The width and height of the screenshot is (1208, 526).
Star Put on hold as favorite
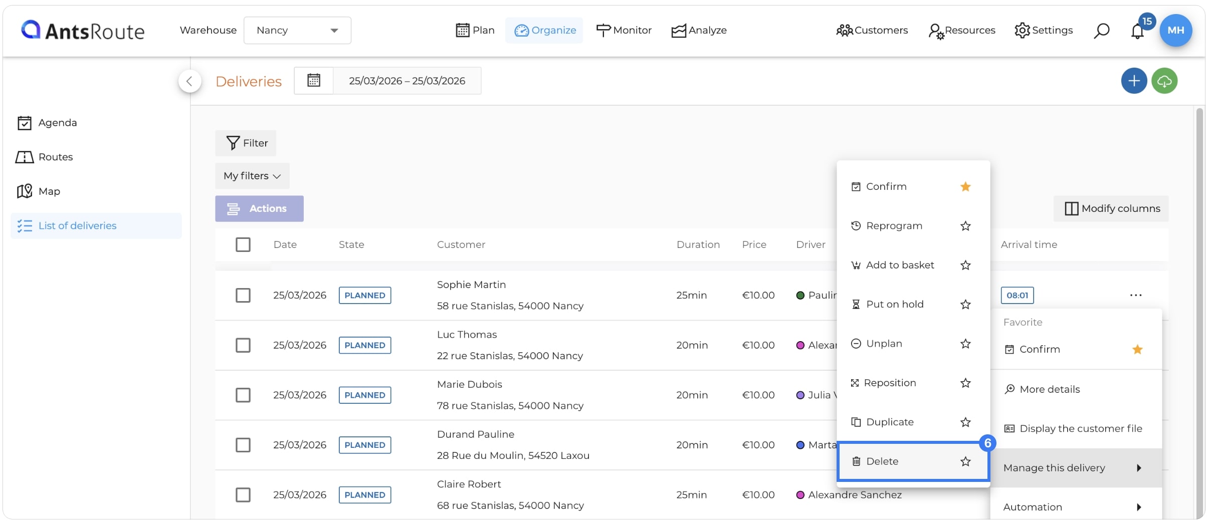(965, 304)
